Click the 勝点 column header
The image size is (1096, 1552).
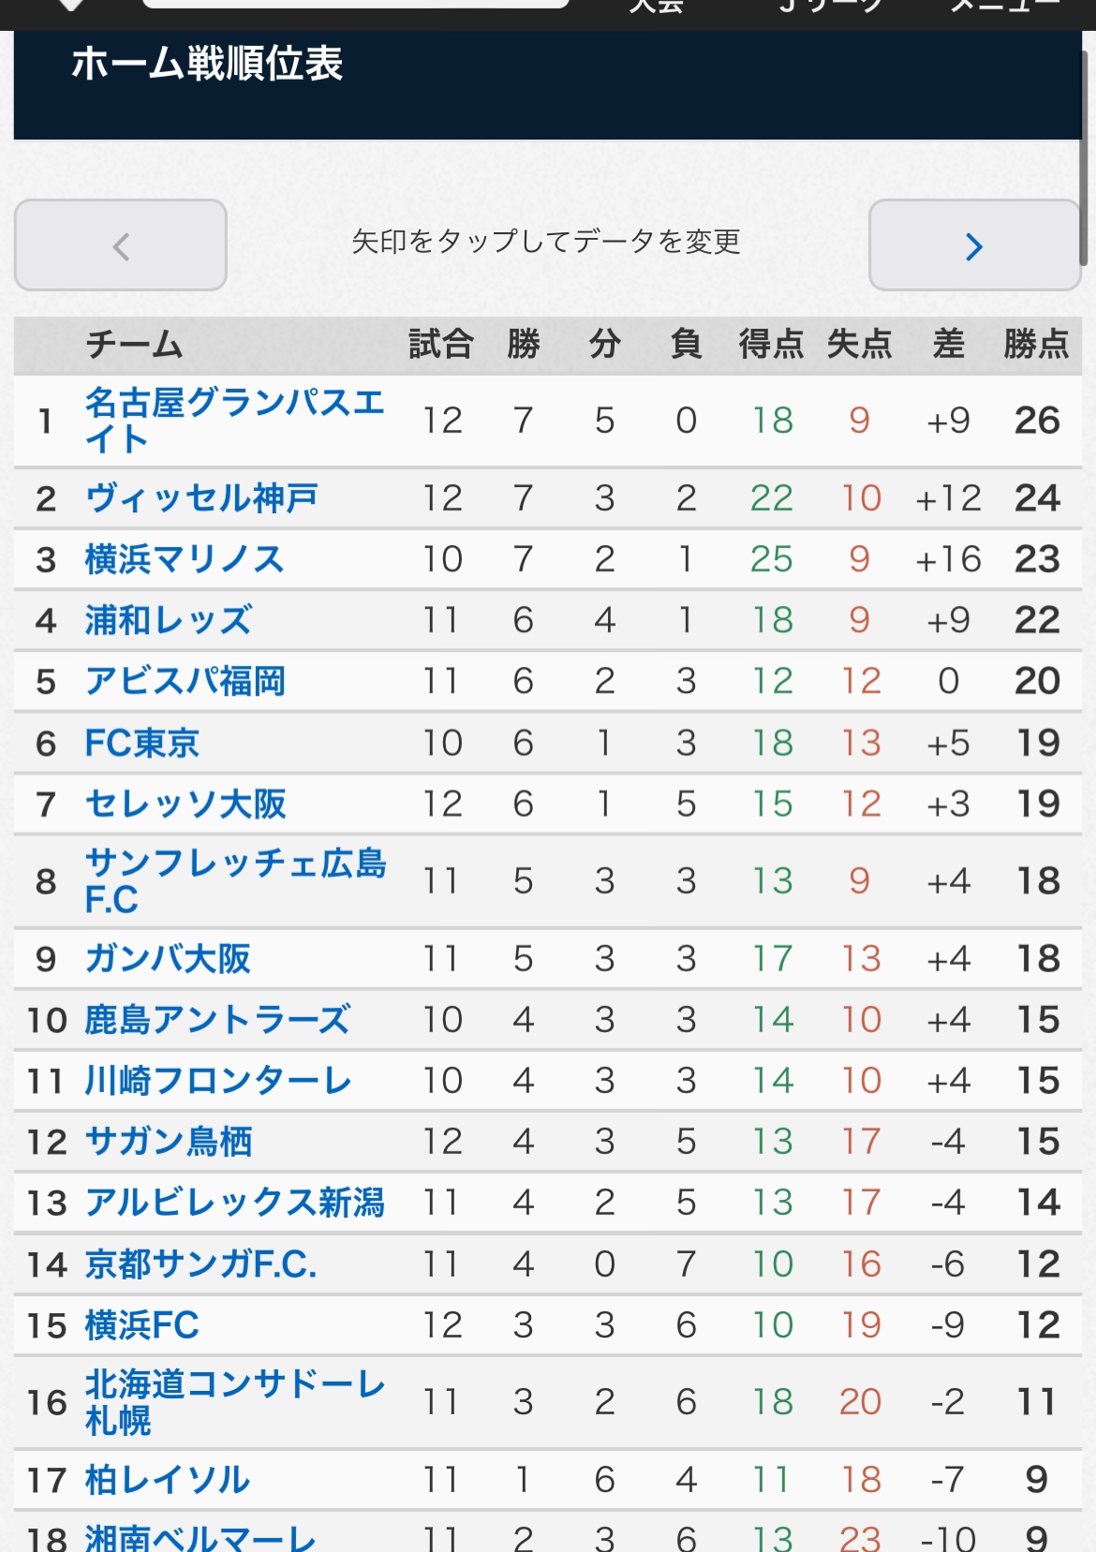click(1036, 344)
